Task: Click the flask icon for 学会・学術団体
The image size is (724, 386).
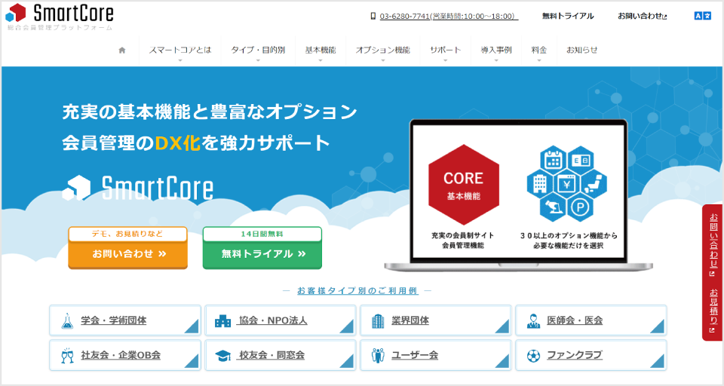Action: coord(67,320)
